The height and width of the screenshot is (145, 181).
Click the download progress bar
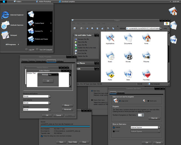(x=65, y=126)
